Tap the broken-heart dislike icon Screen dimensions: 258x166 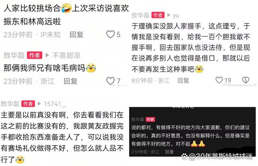246,80
